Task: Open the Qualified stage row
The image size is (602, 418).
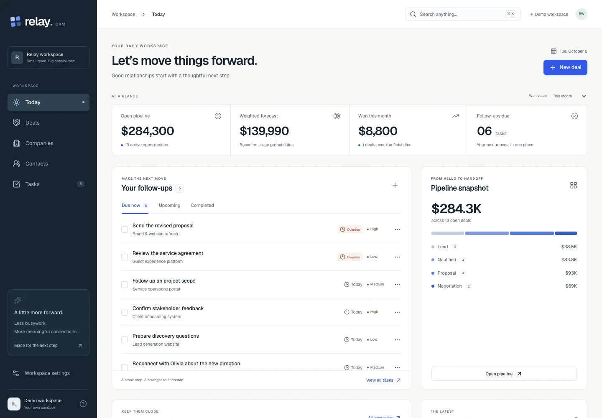Action: 504,260
